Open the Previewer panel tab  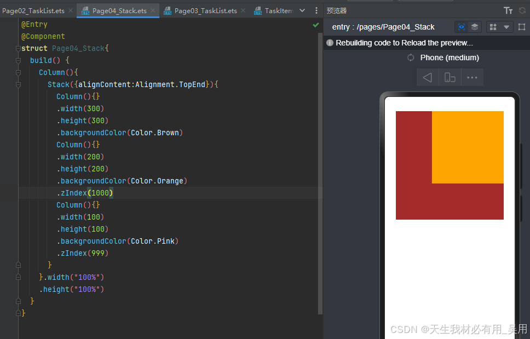tap(337, 10)
